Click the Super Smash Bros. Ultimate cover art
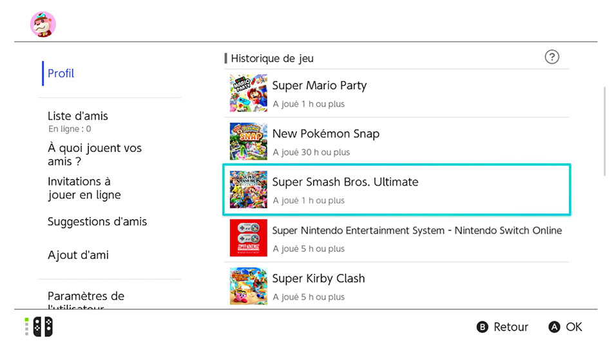 (248, 189)
